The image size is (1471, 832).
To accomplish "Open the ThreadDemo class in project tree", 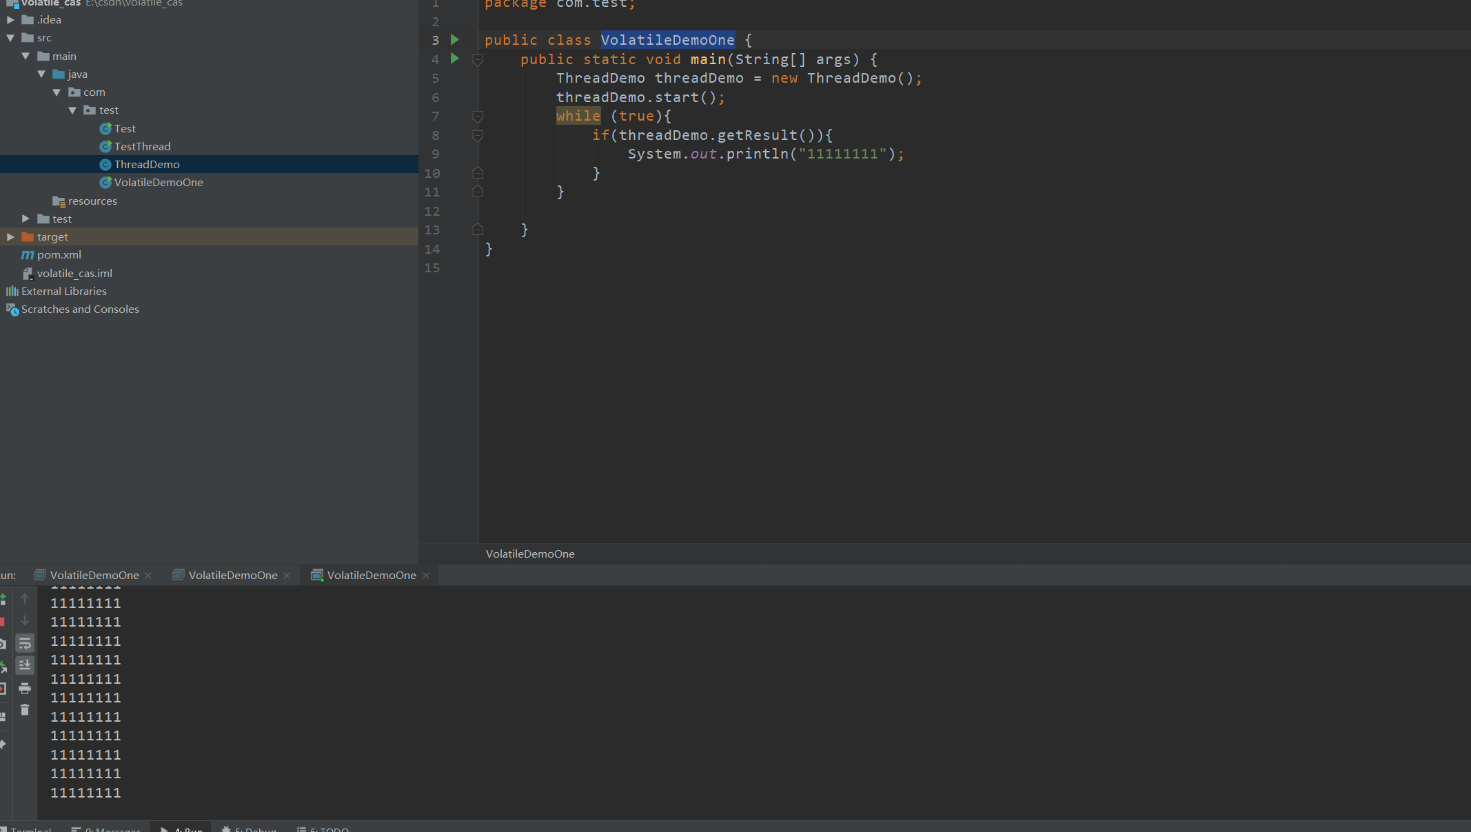I will [147, 164].
